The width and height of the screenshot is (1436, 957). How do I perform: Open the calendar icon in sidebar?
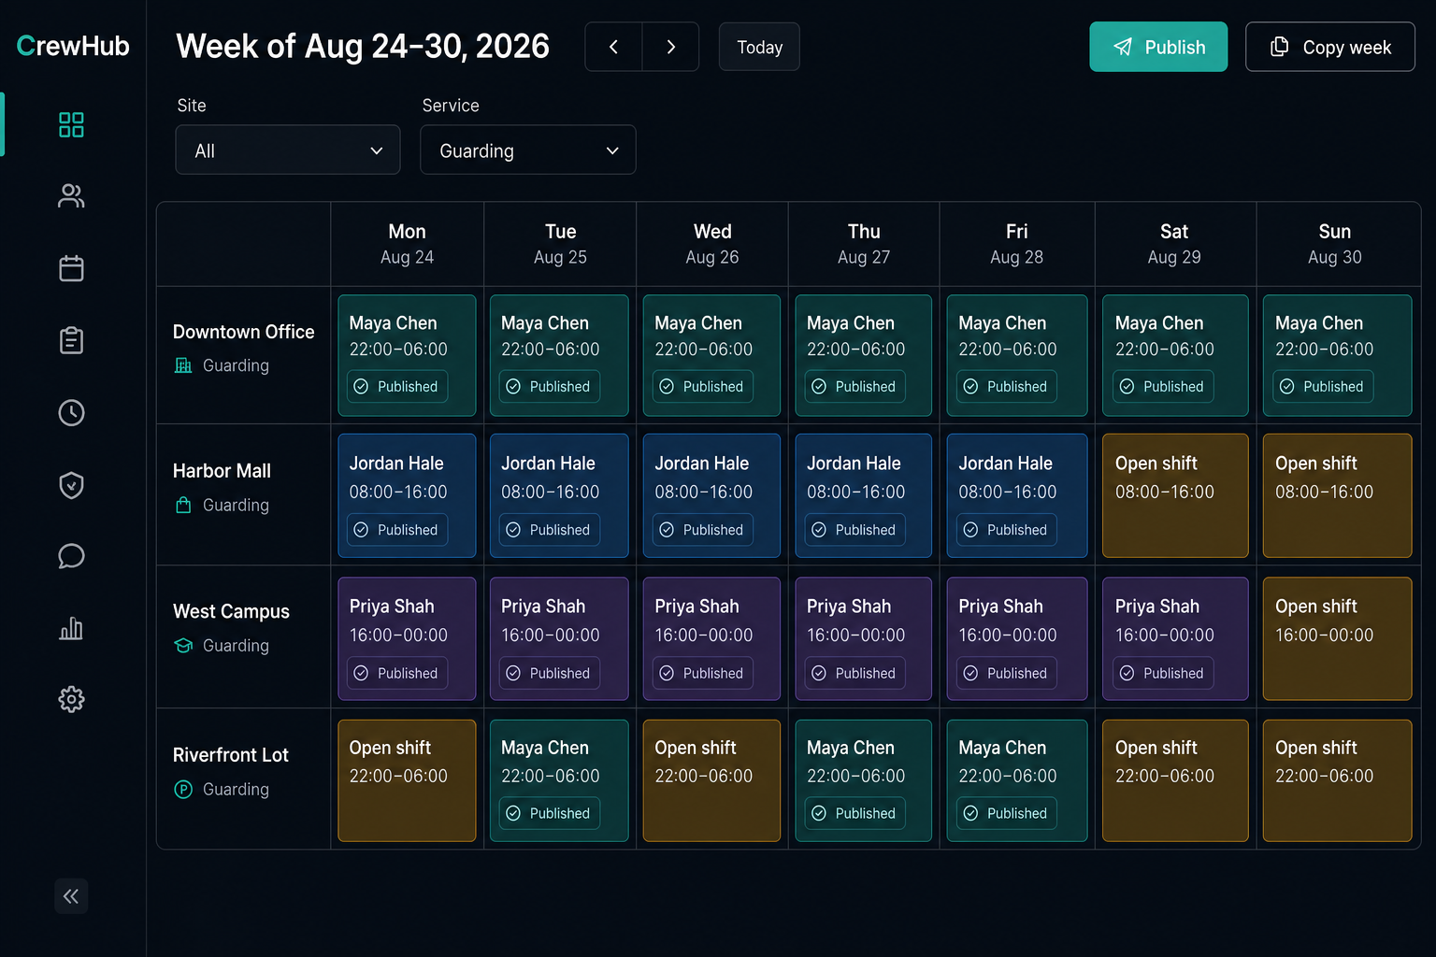point(71,268)
